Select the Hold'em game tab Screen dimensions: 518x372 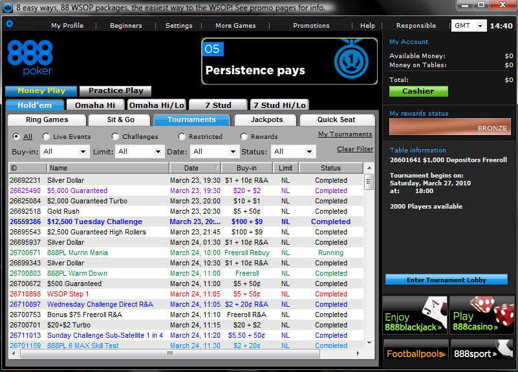tap(35, 105)
